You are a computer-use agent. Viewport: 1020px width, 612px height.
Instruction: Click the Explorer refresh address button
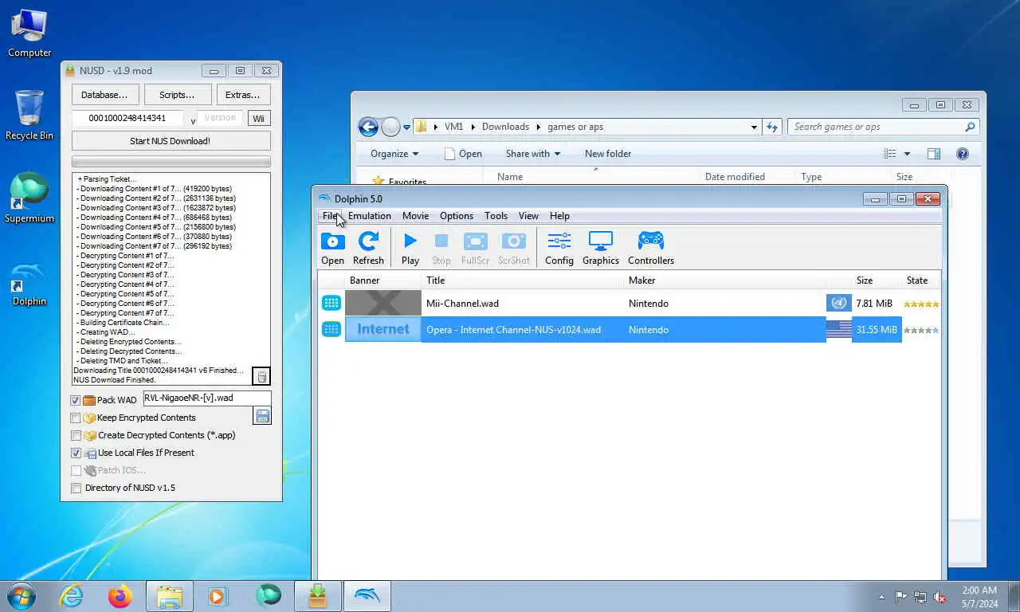point(771,127)
